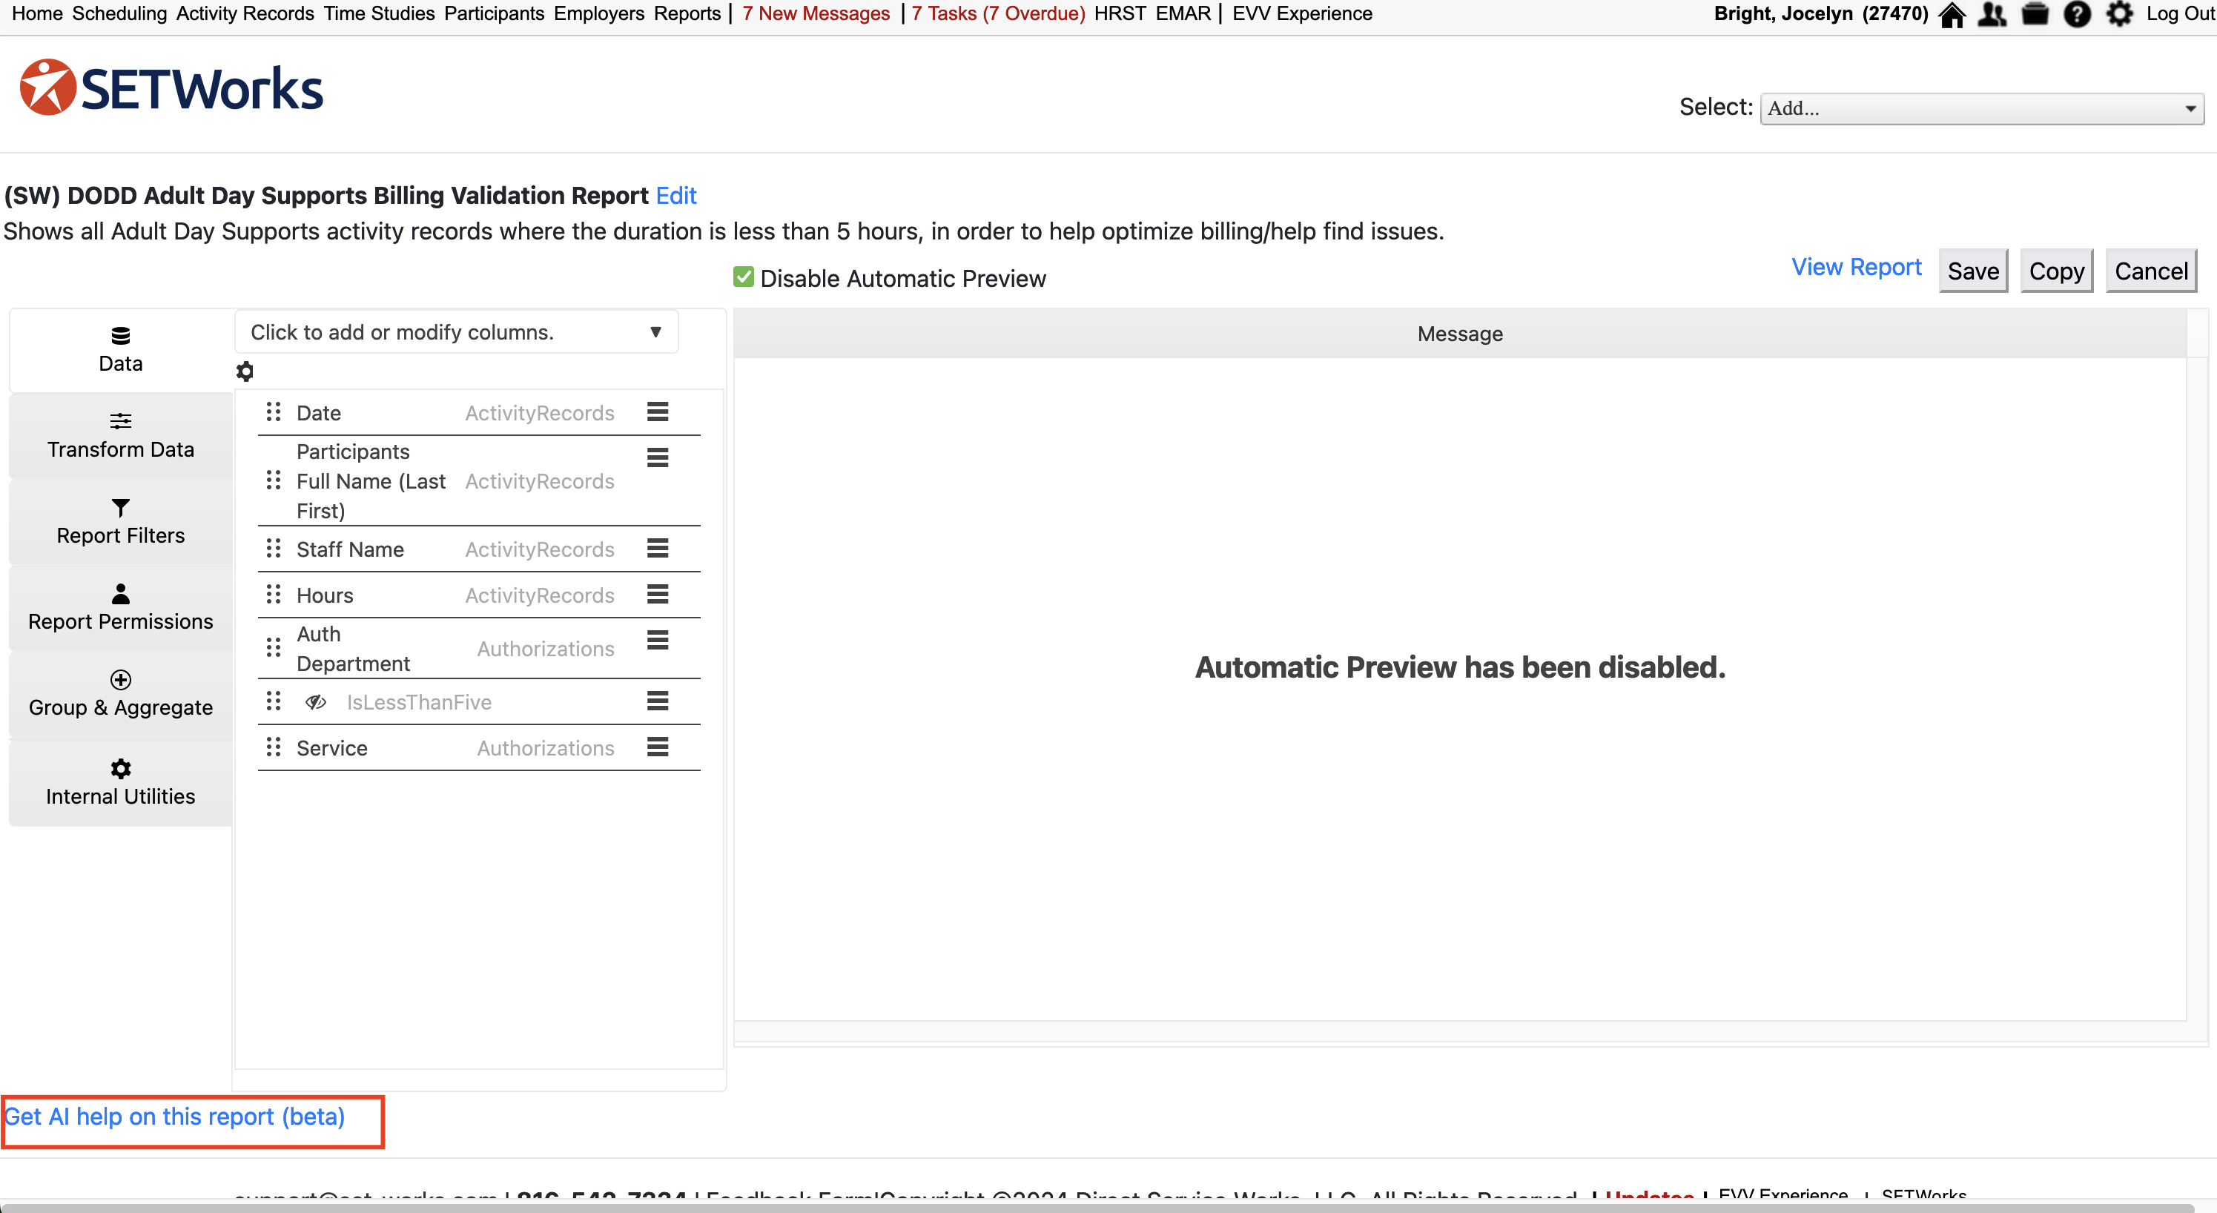The width and height of the screenshot is (2217, 1213).
Task: Click the SETWorks logo
Action: click(171, 87)
